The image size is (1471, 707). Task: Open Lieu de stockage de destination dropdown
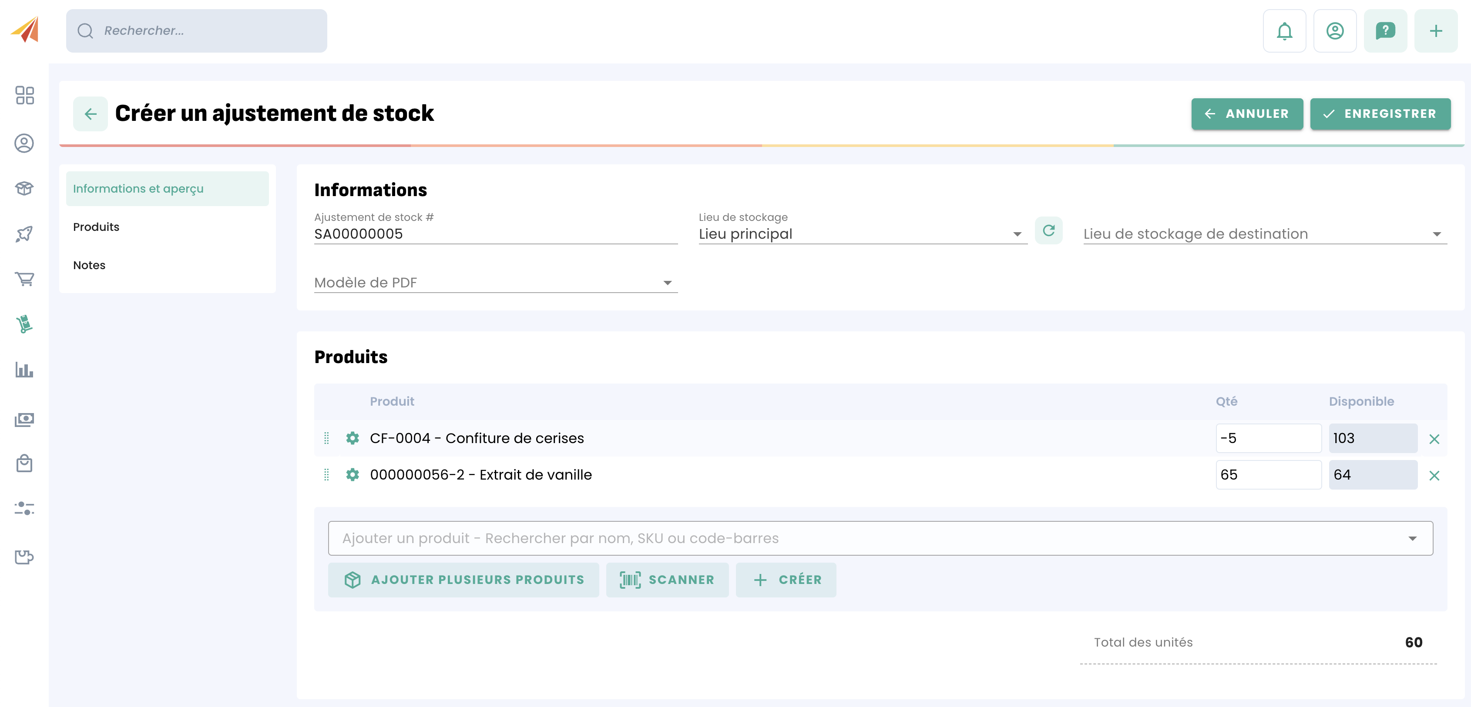[x=1437, y=234]
